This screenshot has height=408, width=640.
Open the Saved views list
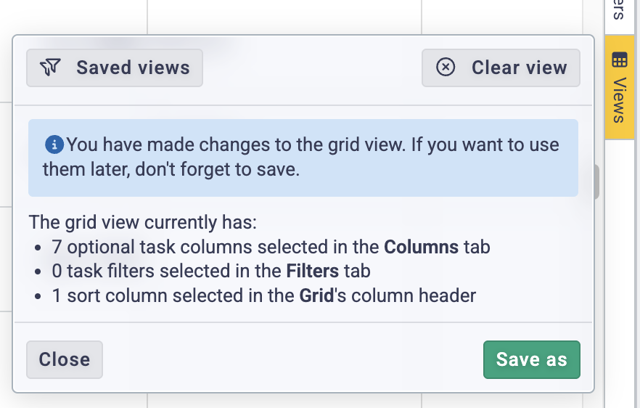[115, 68]
